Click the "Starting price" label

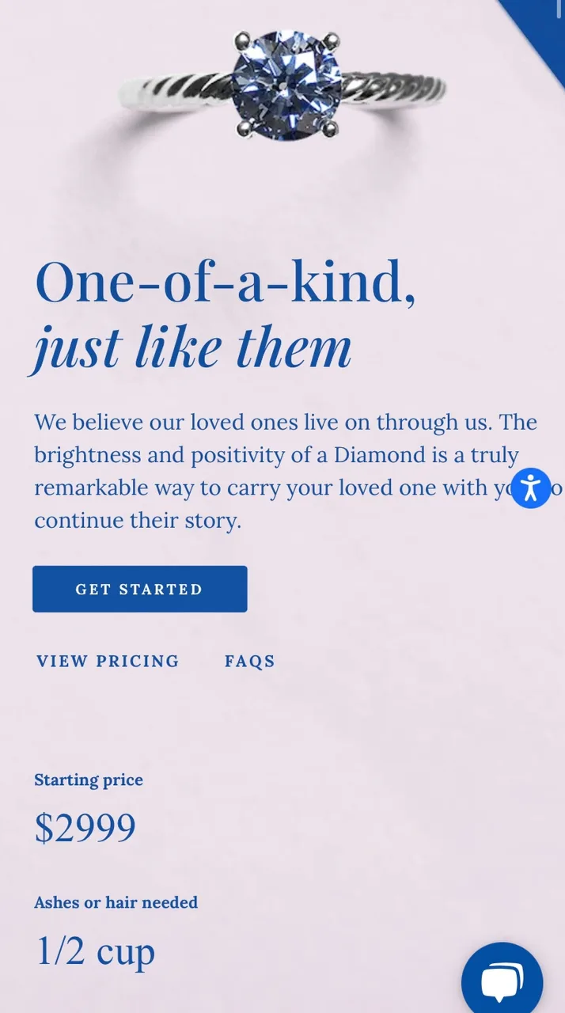coord(89,780)
